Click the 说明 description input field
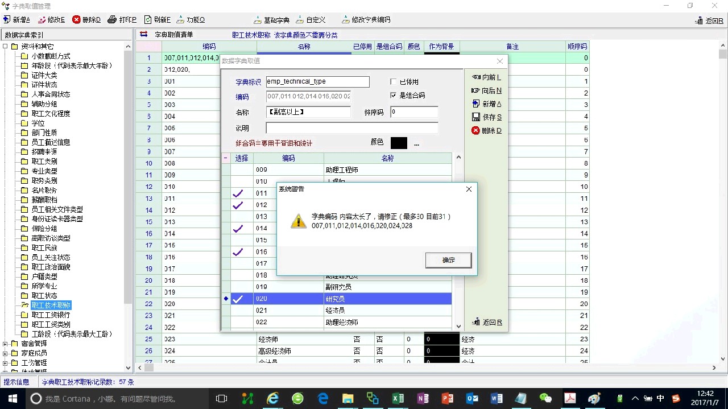Viewport: 728px width, 409px height. point(351,128)
